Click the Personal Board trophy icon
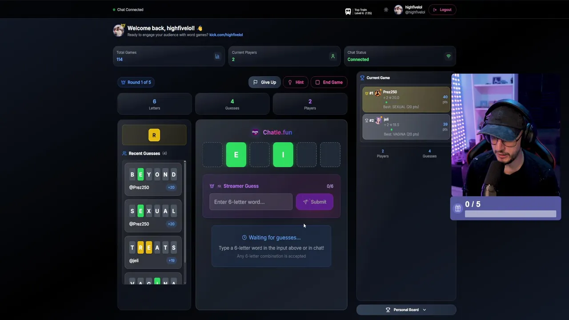 point(388,310)
